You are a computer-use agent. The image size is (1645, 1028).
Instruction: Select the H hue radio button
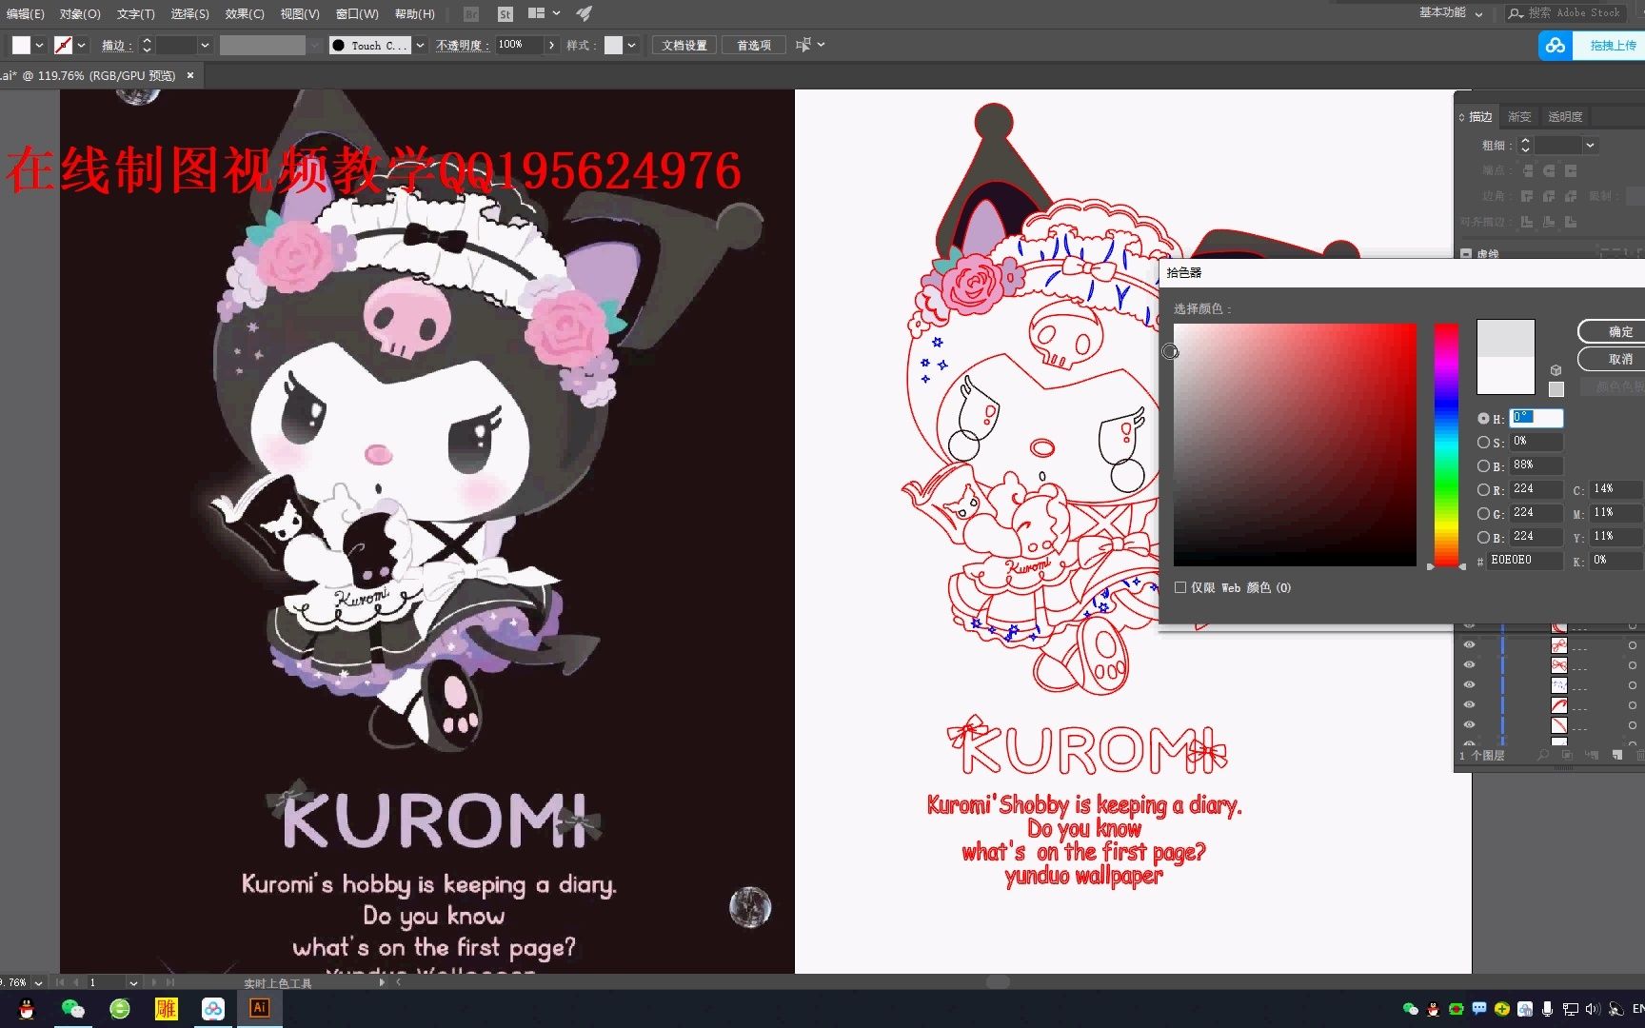(1483, 419)
